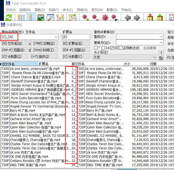The image size is (174, 170).
Task: Open the 命令(C) menu
Action: (x=68, y=10)
